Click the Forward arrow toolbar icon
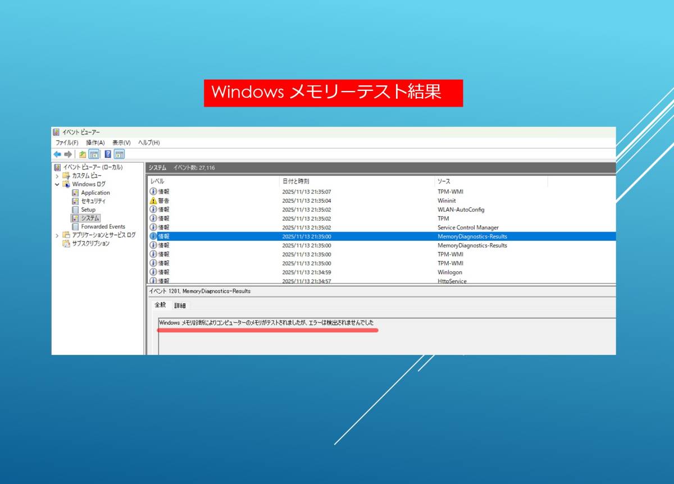Image resolution: width=674 pixels, height=484 pixels. click(68, 154)
